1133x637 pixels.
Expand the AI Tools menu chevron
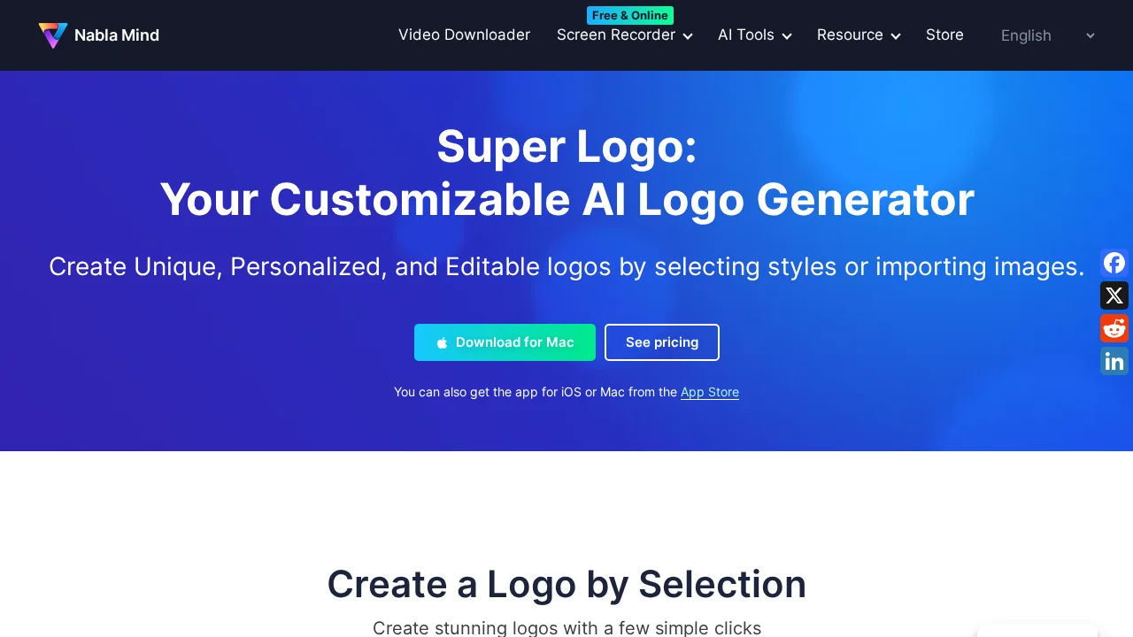pyautogui.click(x=787, y=36)
